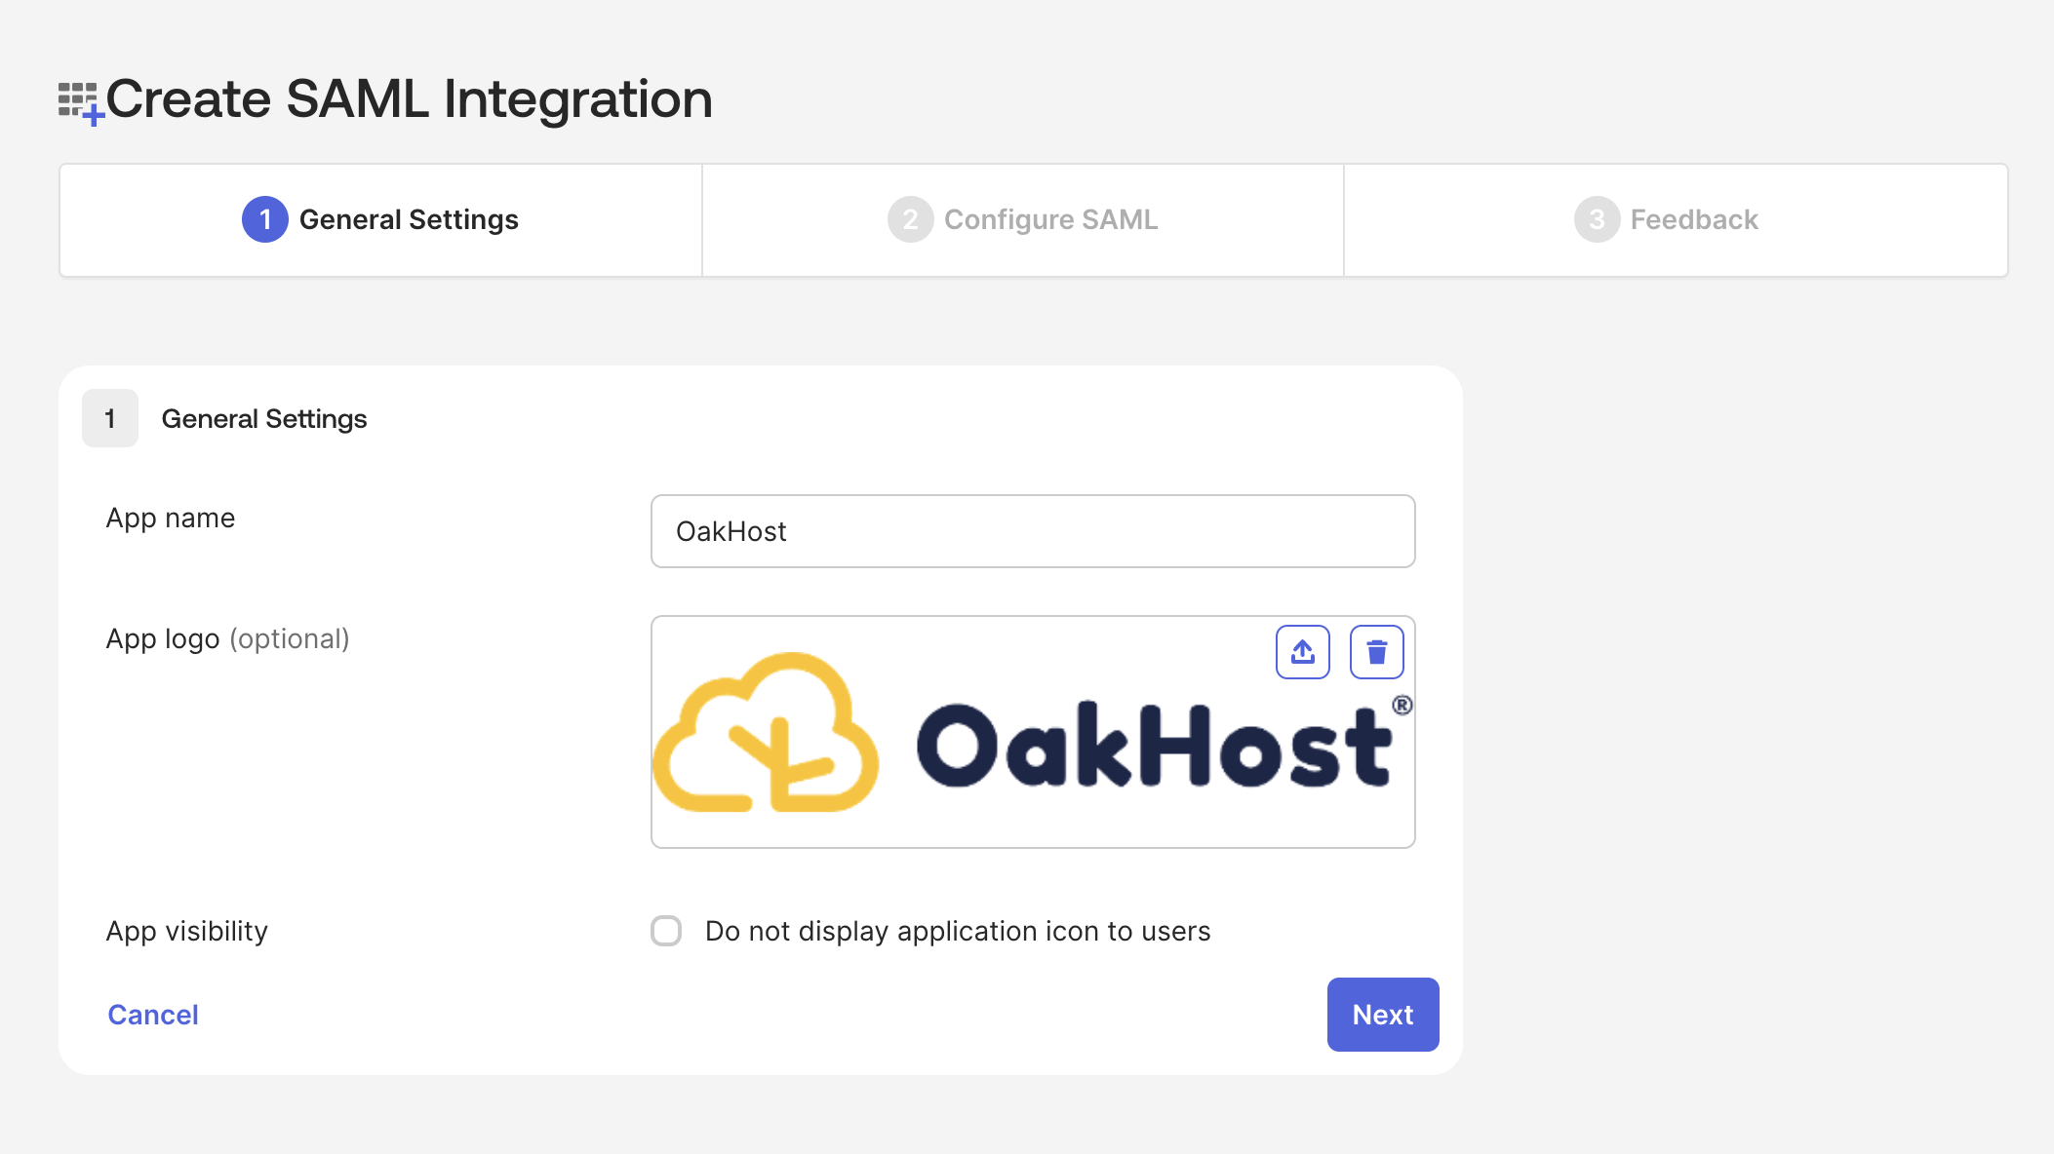Click the step 2 circle badge
2054x1154 pixels.
tap(910, 219)
